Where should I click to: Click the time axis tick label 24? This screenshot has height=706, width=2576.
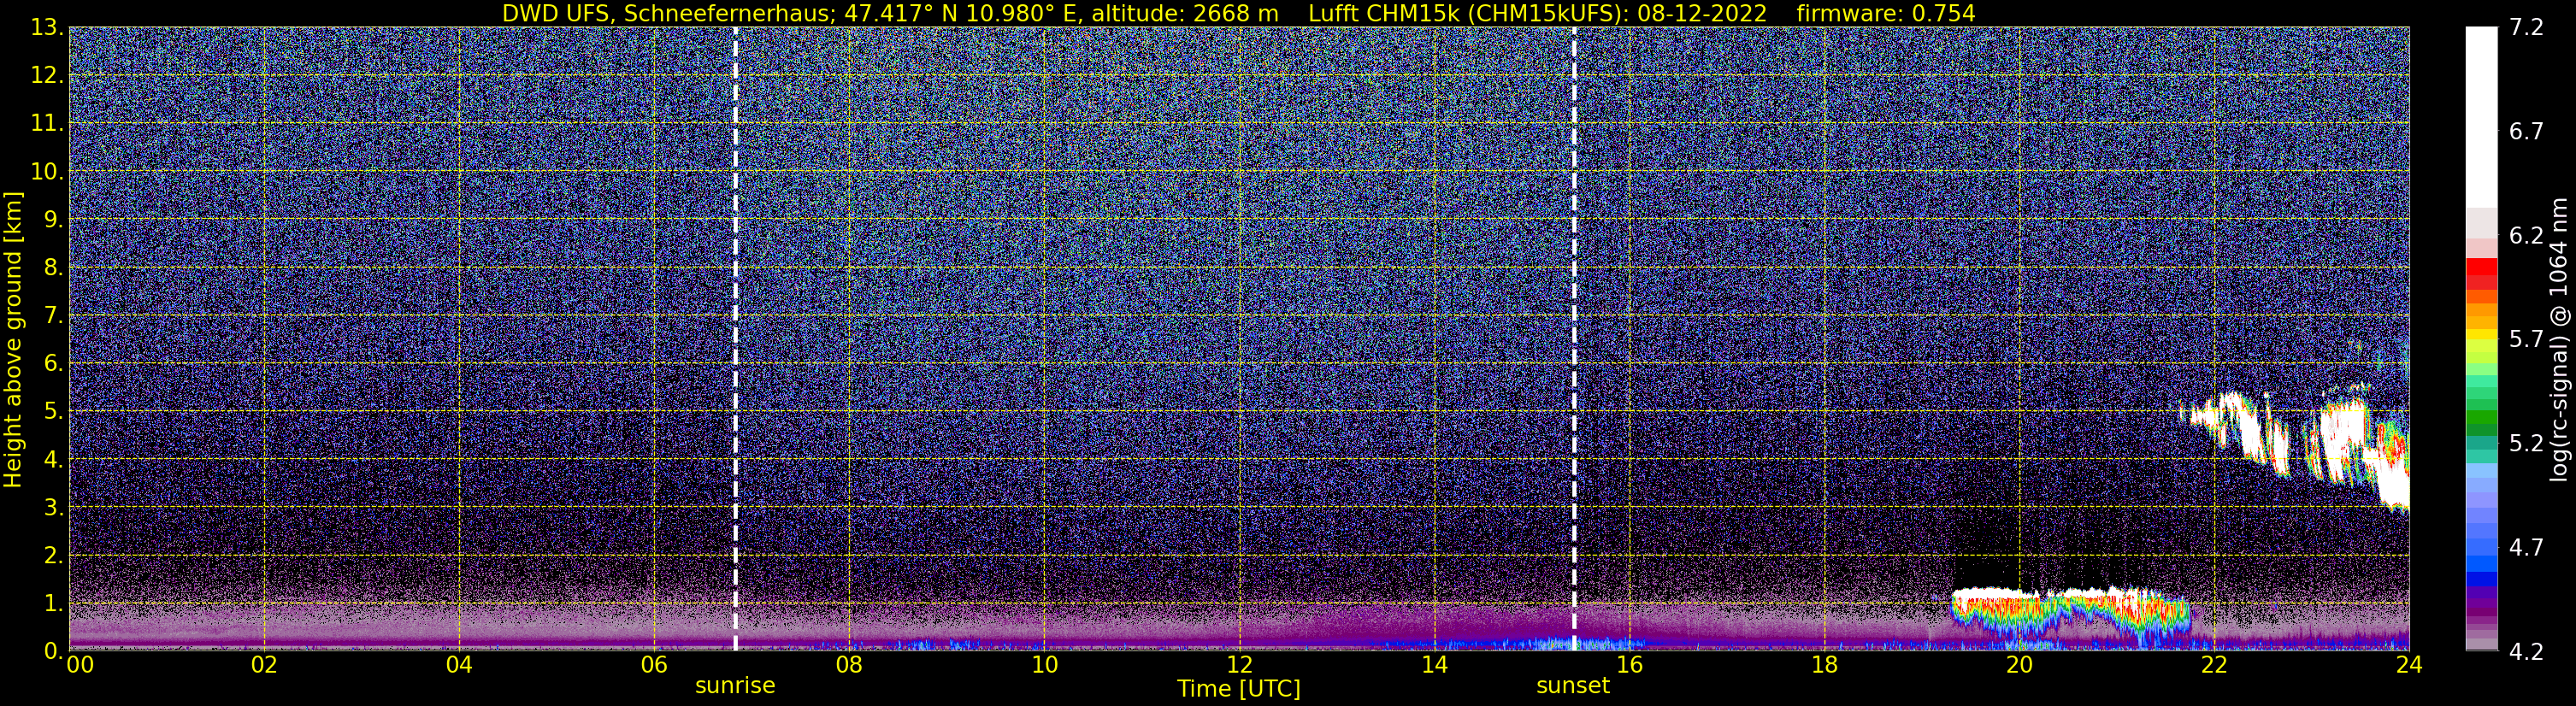pos(2409,666)
